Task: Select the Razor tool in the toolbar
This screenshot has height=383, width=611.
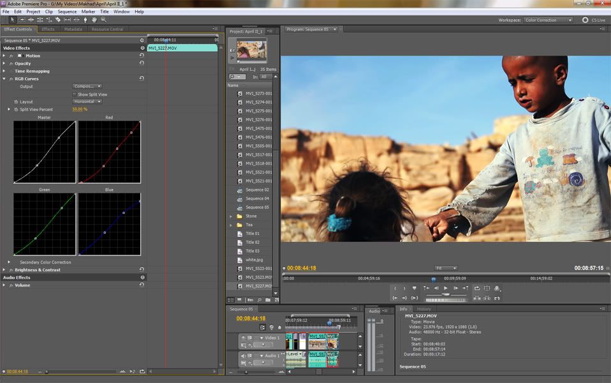Action: coord(58,20)
